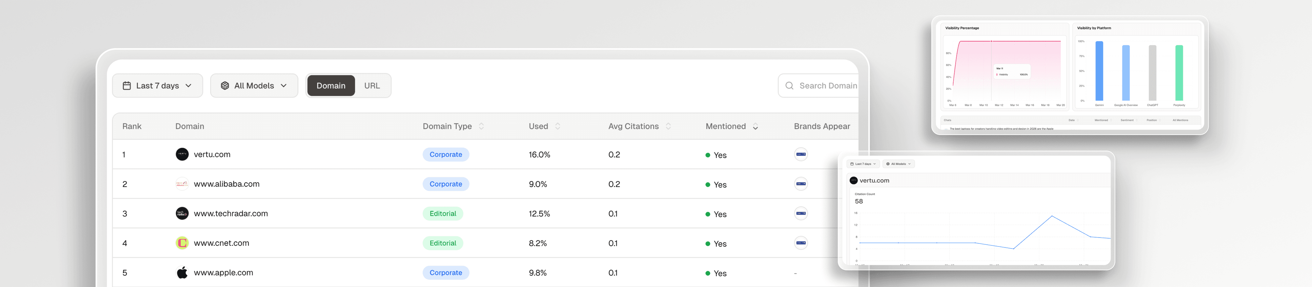Screen dimensions: 1312x287
Task: Click the Alibaba logo in row 2
Action: [182, 184]
